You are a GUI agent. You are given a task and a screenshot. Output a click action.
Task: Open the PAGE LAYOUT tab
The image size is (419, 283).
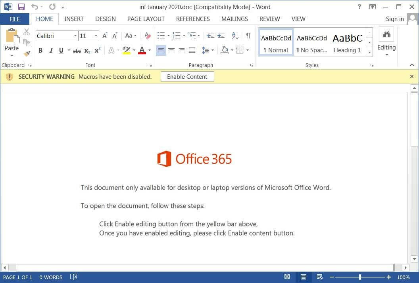pos(146,19)
